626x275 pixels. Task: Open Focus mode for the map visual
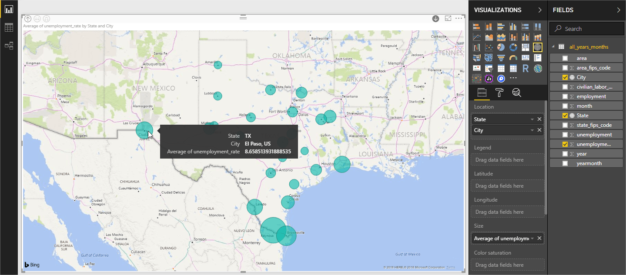(x=448, y=18)
